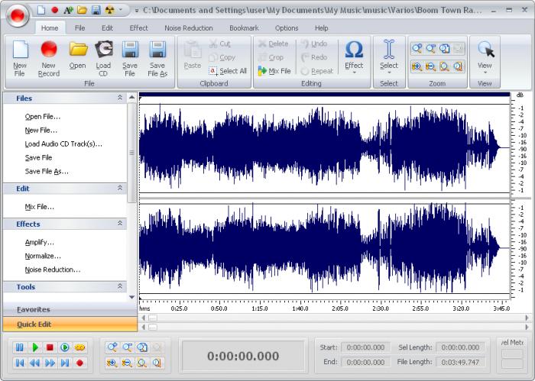Open the Bookmark ribbon tab
The height and width of the screenshot is (381, 535).
pos(244,28)
